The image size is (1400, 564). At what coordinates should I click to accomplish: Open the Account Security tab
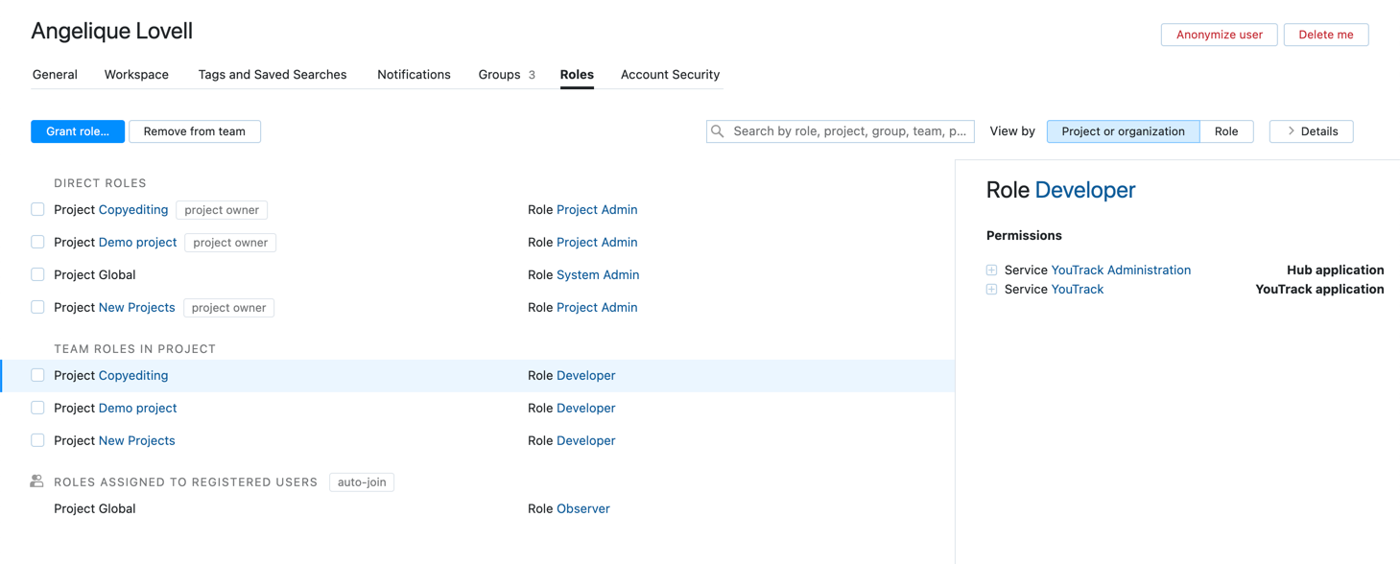click(670, 75)
